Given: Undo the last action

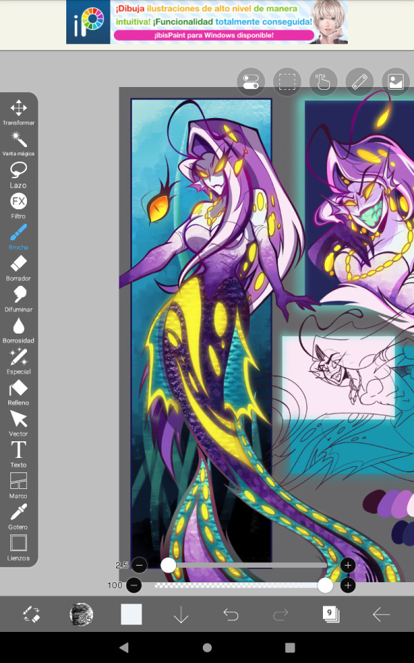Looking at the screenshot, I should click(230, 615).
